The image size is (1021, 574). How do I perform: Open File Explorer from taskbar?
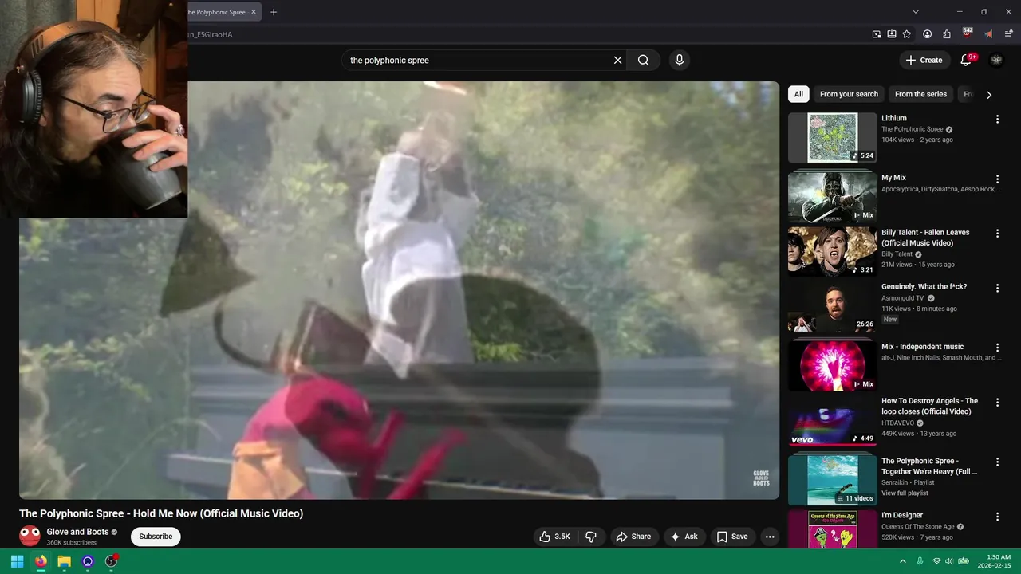(64, 561)
